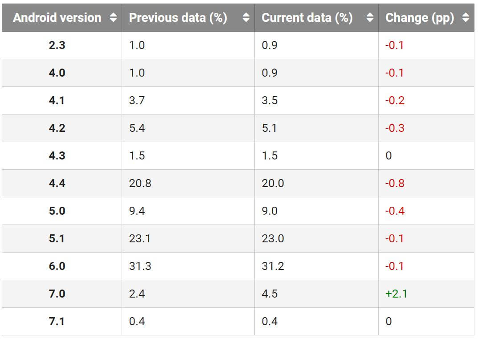The height and width of the screenshot is (339, 478).
Task: Click the Change (pp) sort arrows
Action: pos(466,18)
